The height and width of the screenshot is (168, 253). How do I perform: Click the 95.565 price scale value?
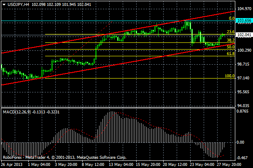point(244,92)
